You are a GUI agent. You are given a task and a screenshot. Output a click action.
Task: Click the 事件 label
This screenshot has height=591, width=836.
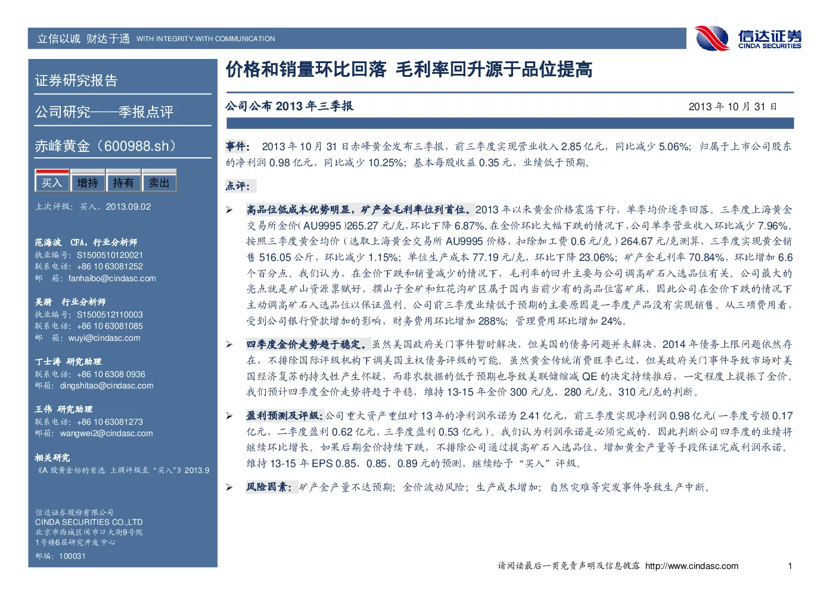236,147
